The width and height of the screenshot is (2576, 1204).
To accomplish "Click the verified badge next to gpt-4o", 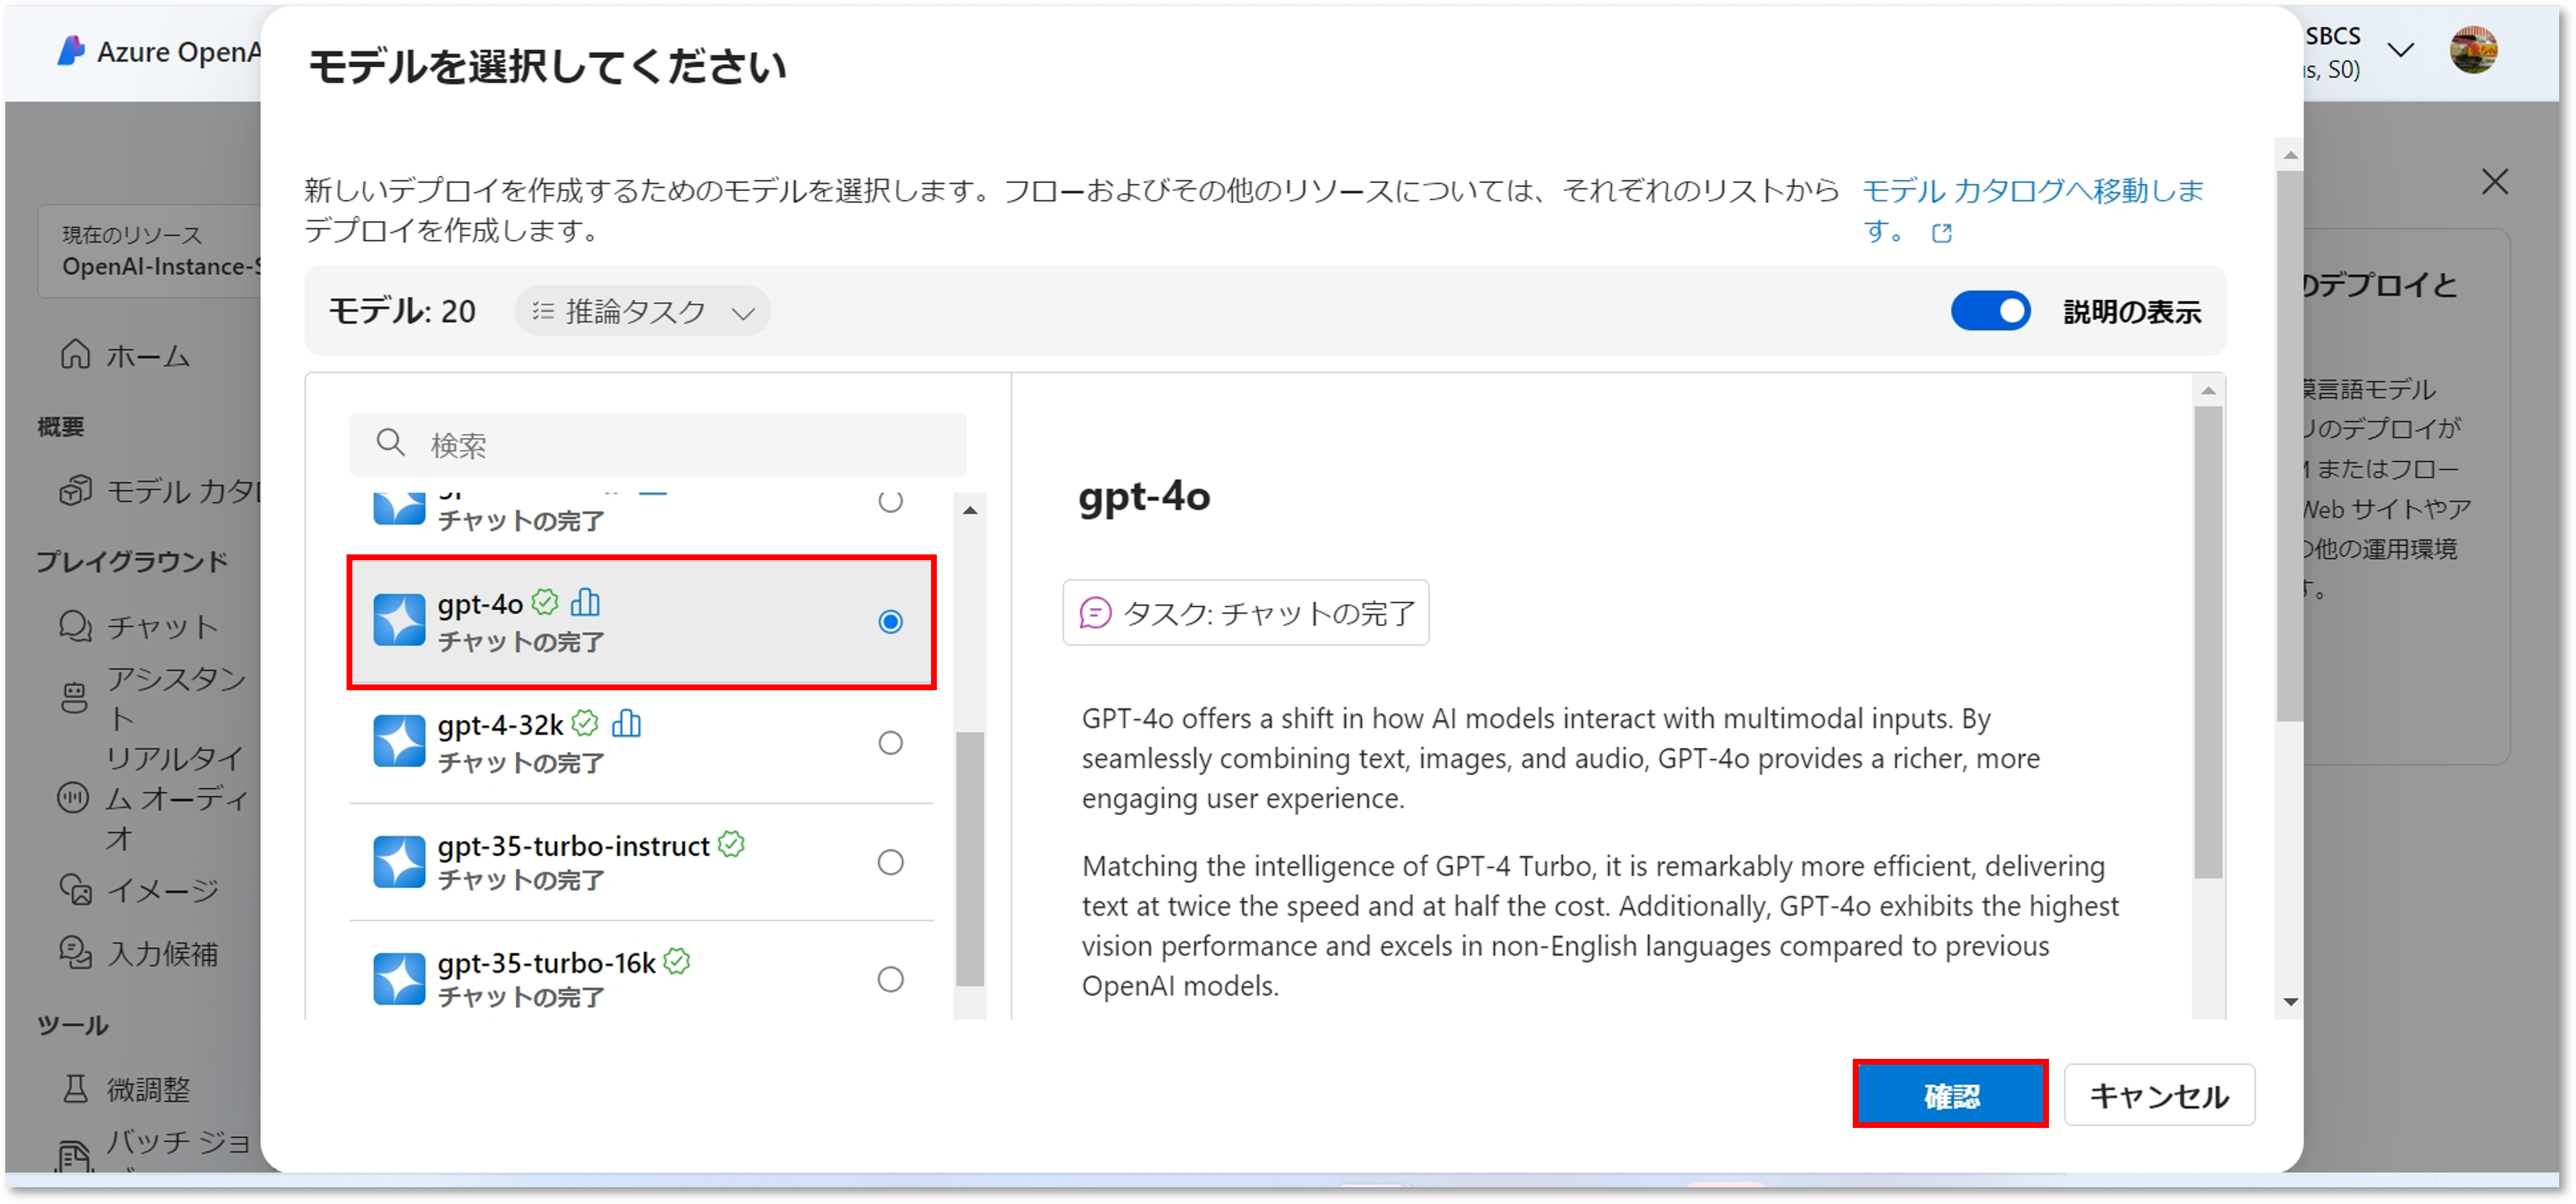I will click(545, 602).
